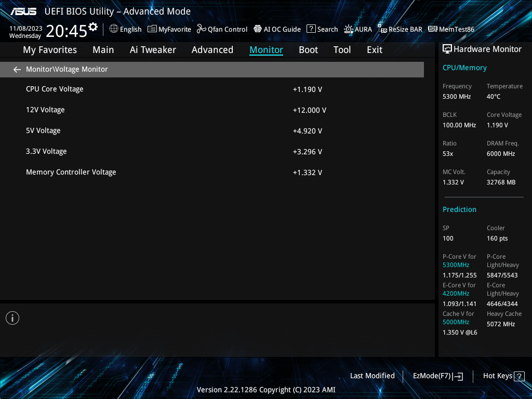Viewport: 532px width, 399px height.
Task: Open the Tool tab
Action: point(342,50)
